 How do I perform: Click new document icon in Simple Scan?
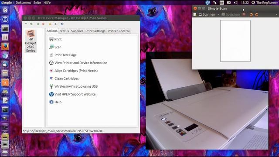point(195,14)
